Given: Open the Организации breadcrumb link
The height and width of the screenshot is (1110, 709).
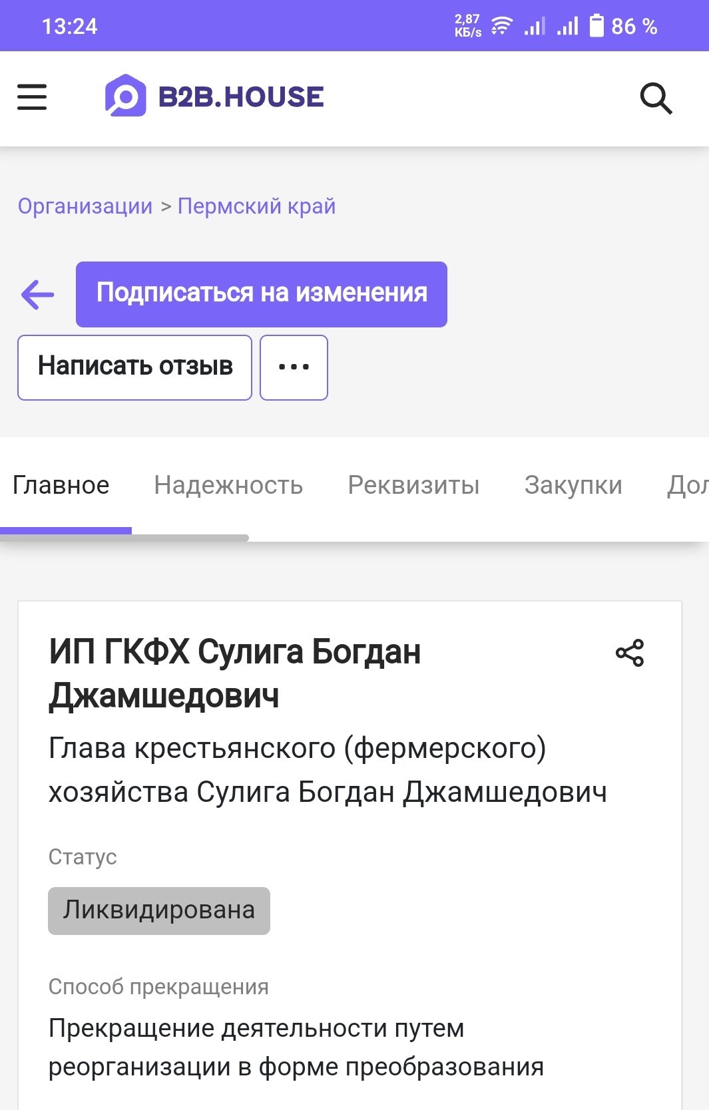Looking at the screenshot, I should pos(85,206).
